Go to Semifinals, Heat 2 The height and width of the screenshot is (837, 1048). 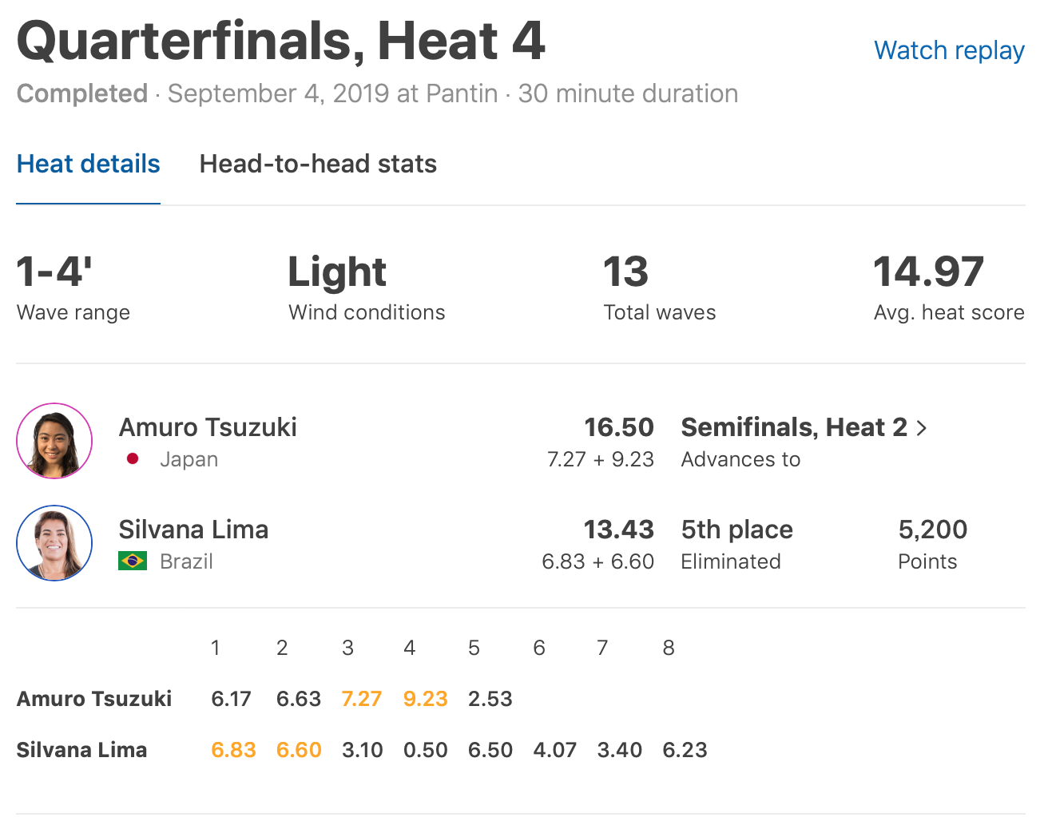(794, 427)
